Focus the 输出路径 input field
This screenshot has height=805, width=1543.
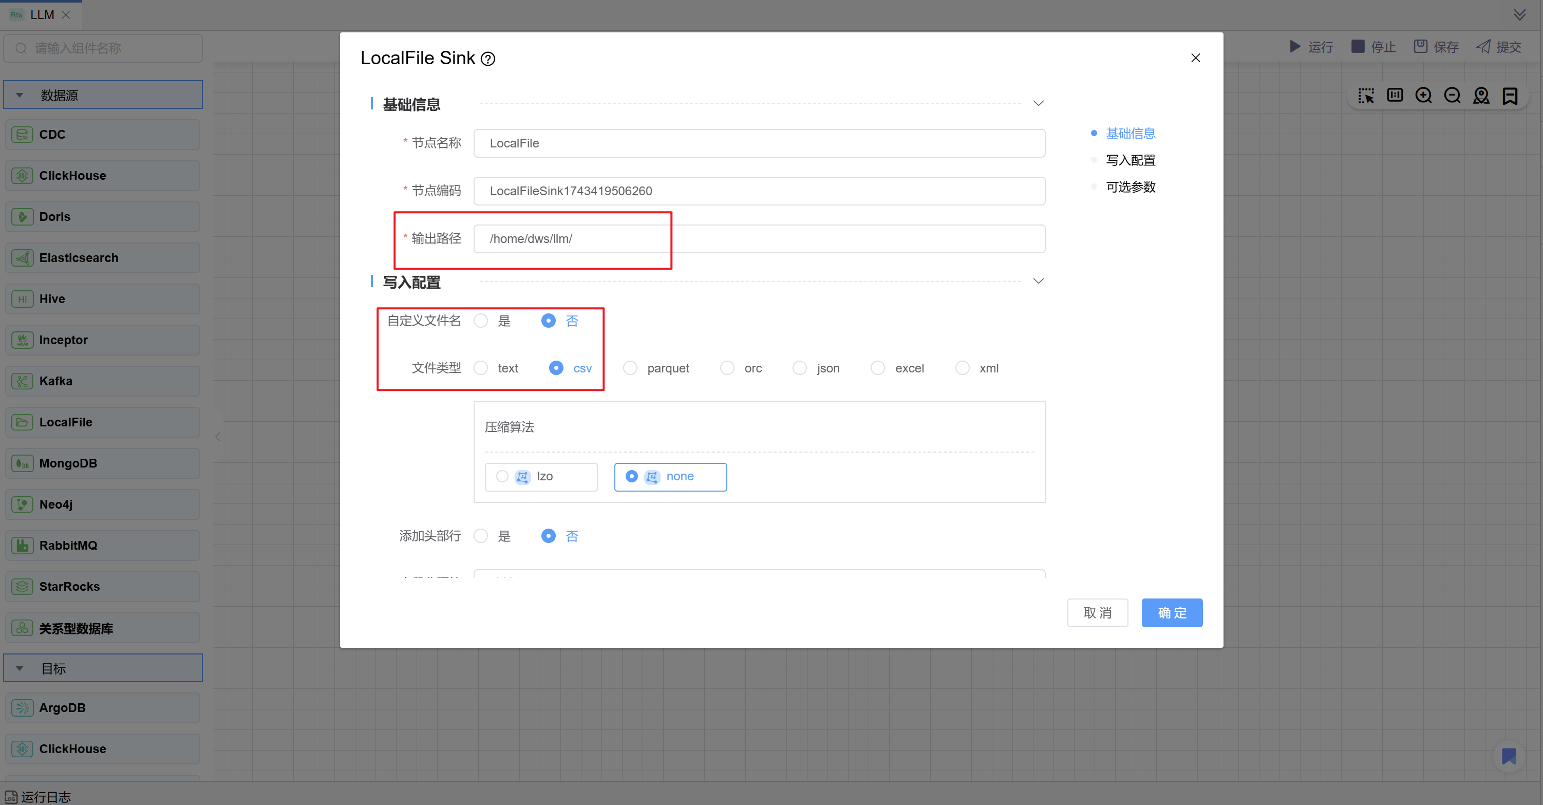(759, 239)
